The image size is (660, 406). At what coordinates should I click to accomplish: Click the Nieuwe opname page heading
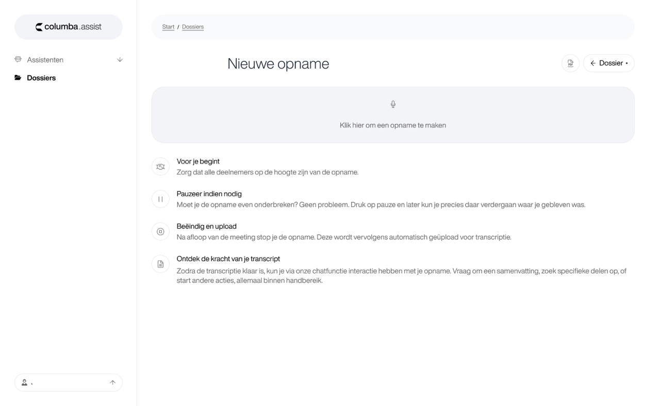point(278,64)
